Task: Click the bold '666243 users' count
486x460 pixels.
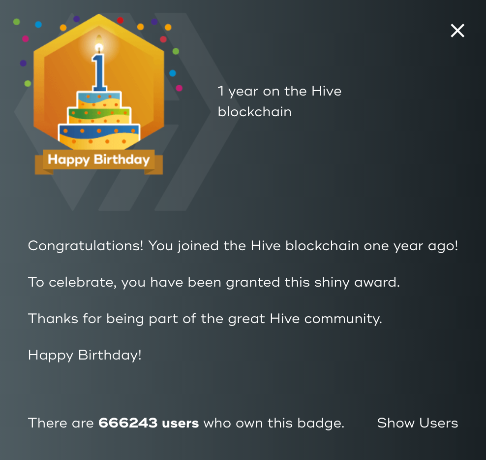Action: [149, 423]
